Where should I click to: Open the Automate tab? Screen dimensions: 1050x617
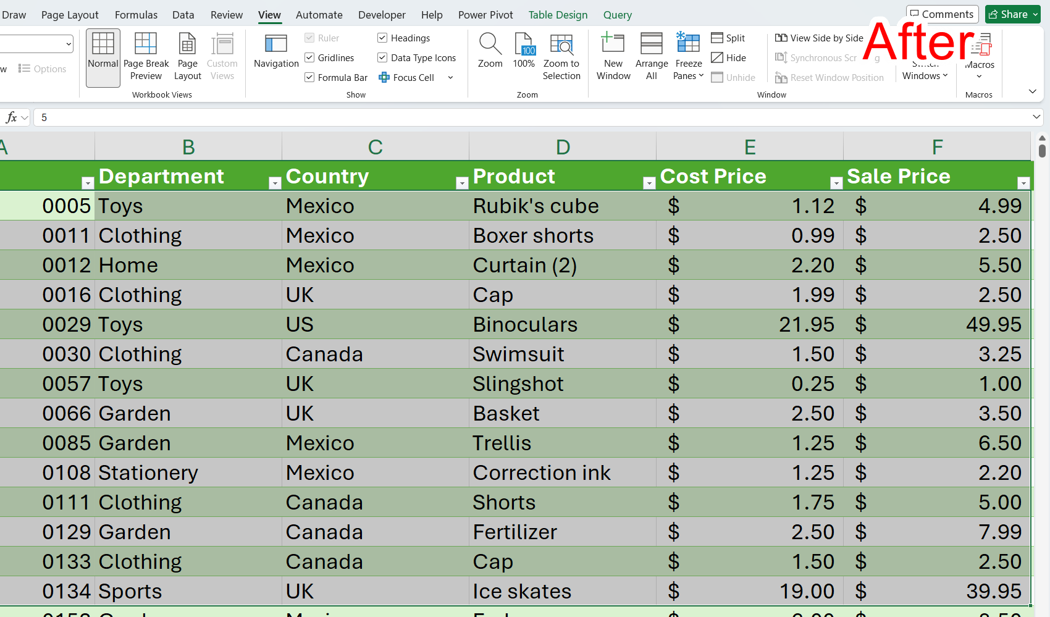(319, 15)
